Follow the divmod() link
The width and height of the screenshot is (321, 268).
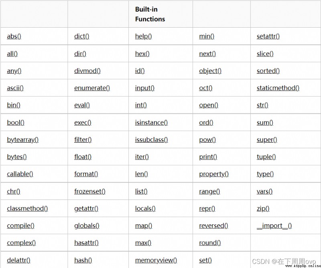pyautogui.click(x=87, y=71)
